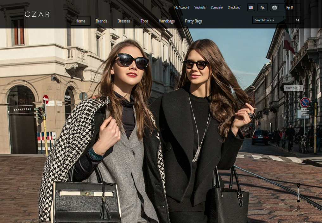
Task: Open the Brands menu
Action: 101,21
